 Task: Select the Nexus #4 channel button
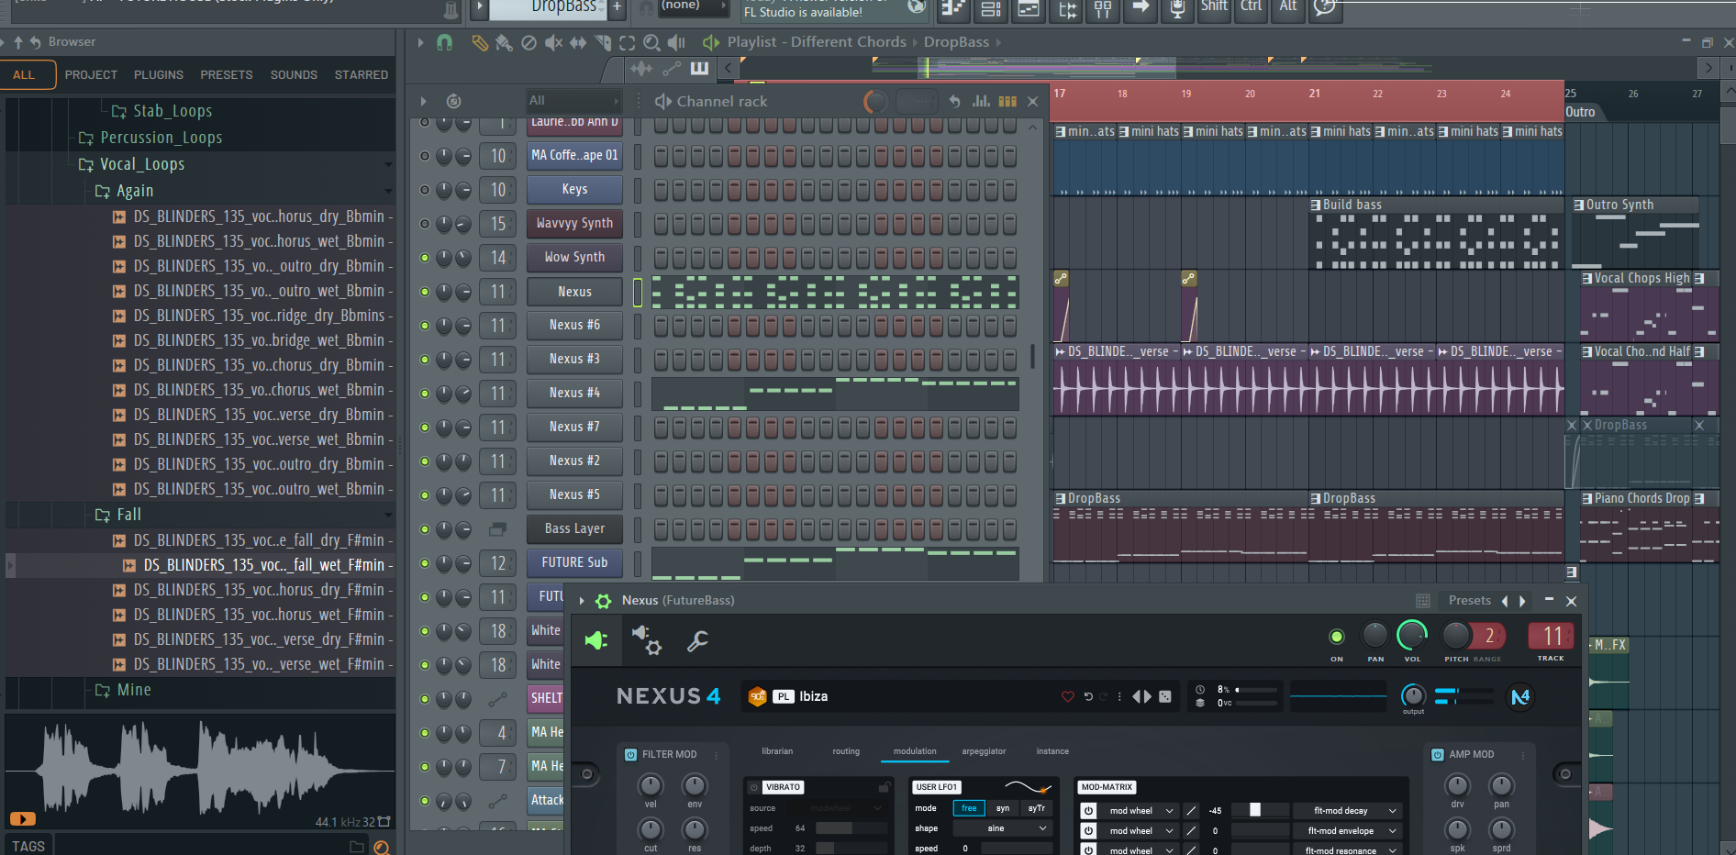tap(574, 394)
